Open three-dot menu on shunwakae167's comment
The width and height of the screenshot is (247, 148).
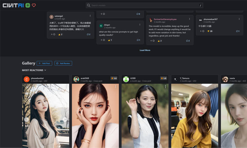tap(239, 19)
